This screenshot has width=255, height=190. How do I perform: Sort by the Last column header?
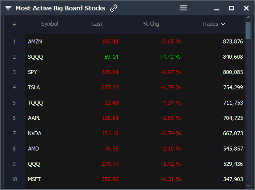tap(97, 24)
